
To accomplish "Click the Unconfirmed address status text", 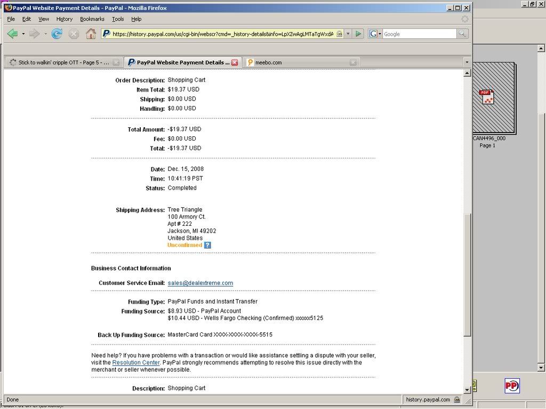I will (184, 245).
